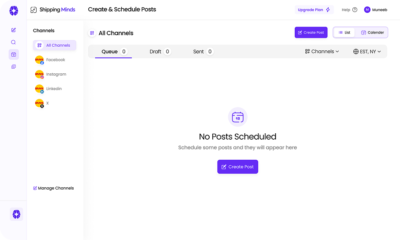Viewport: 400px width, 240px height.
Task: Open the library icon below the calendar icon
Action: point(14,67)
